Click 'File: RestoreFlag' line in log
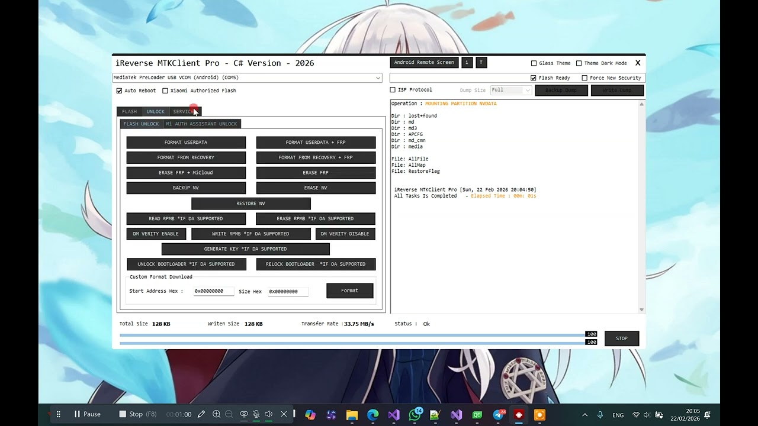The height and width of the screenshot is (426, 758). [416, 172]
